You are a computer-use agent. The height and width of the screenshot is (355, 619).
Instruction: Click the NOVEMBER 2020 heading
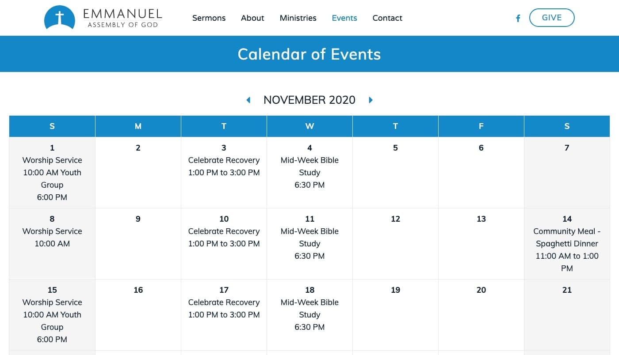click(x=309, y=100)
